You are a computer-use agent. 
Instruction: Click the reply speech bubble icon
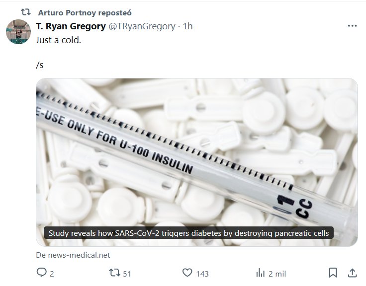pos(42,273)
